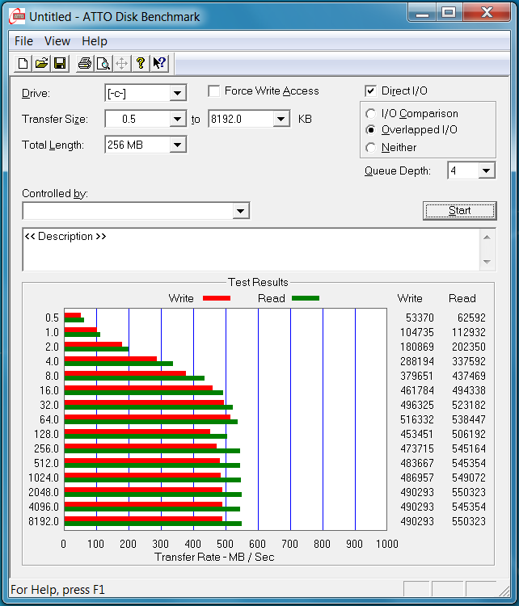The height and width of the screenshot is (606, 519).
Task: Uncheck the Direct I/O checkbox
Action: [370, 91]
